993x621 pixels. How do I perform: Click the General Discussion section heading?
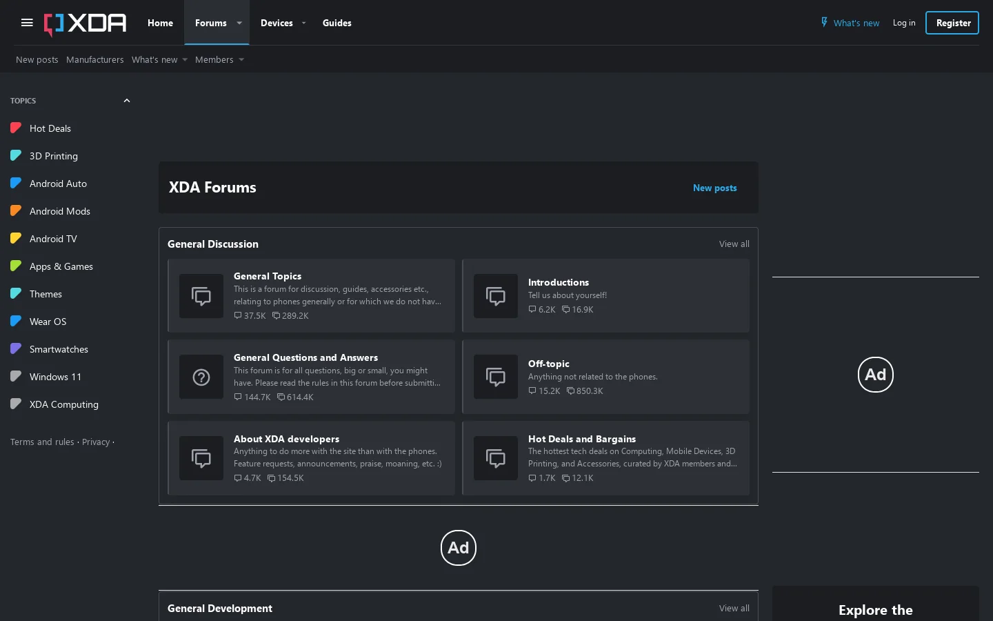(213, 244)
